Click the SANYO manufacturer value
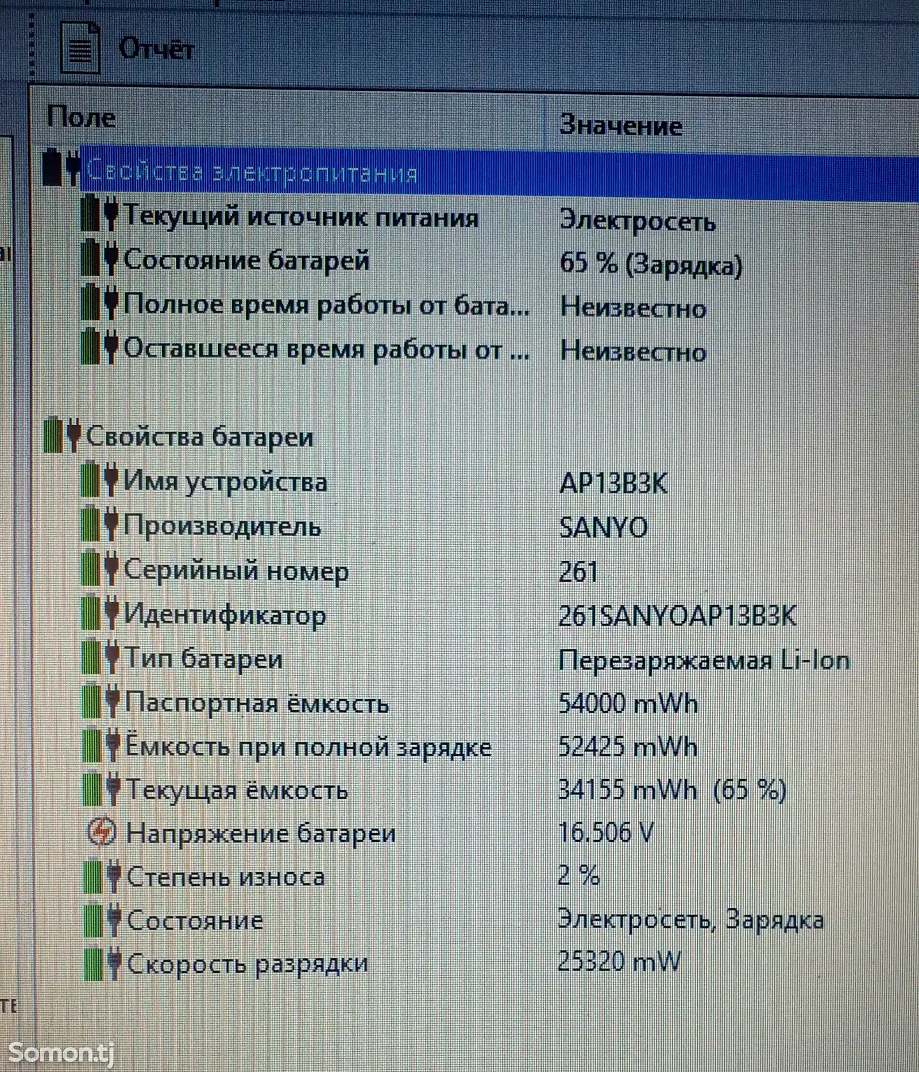Image resolution: width=919 pixels, height=1072 pixels. click(x=603, y=528)
